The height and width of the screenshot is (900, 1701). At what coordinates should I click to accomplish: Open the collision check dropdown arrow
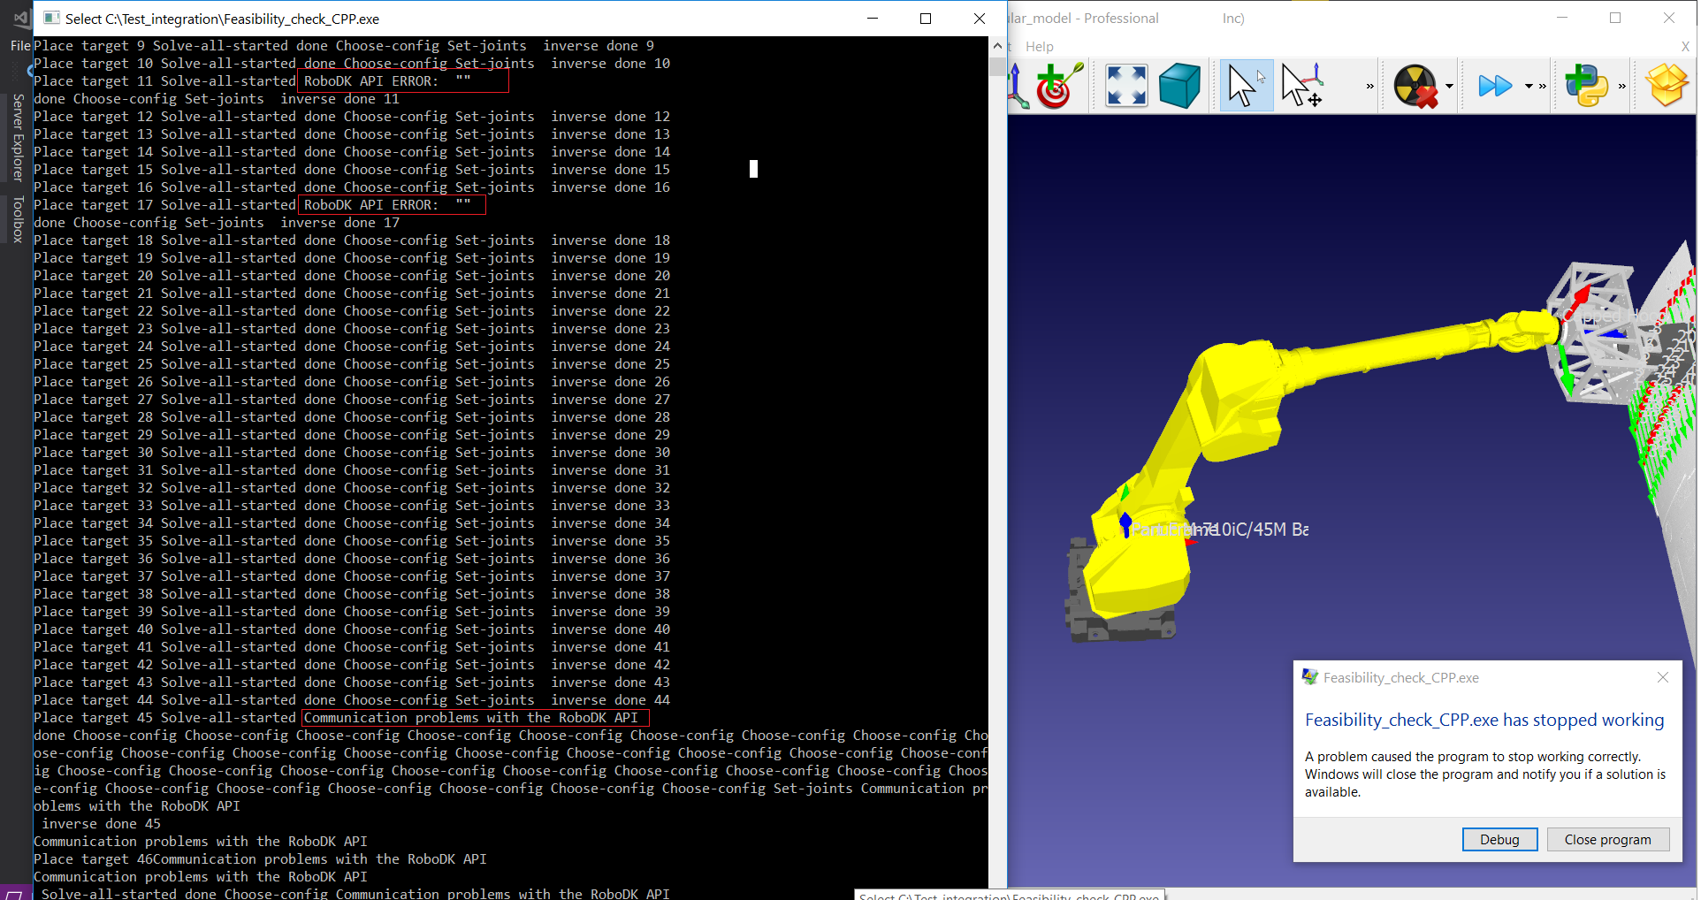[x=1449, y=87]
